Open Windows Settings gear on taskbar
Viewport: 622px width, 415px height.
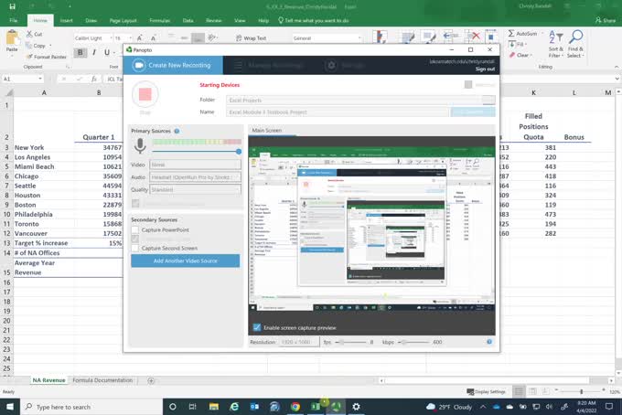click(x=356, y=407)
